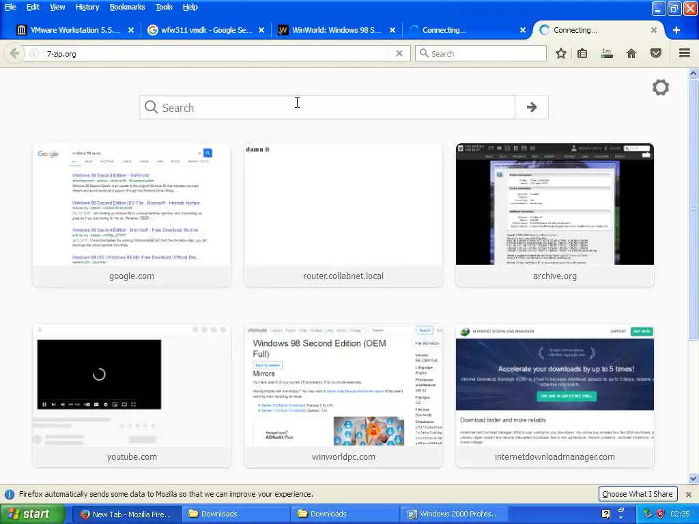Open the first Downloads taskbar window
This screenshot has height=524, width=699.
click(236, 514)
